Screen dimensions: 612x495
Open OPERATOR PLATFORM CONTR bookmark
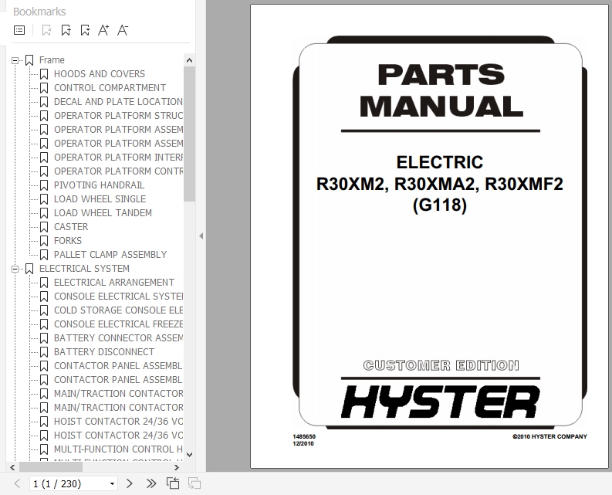(118, 171)
